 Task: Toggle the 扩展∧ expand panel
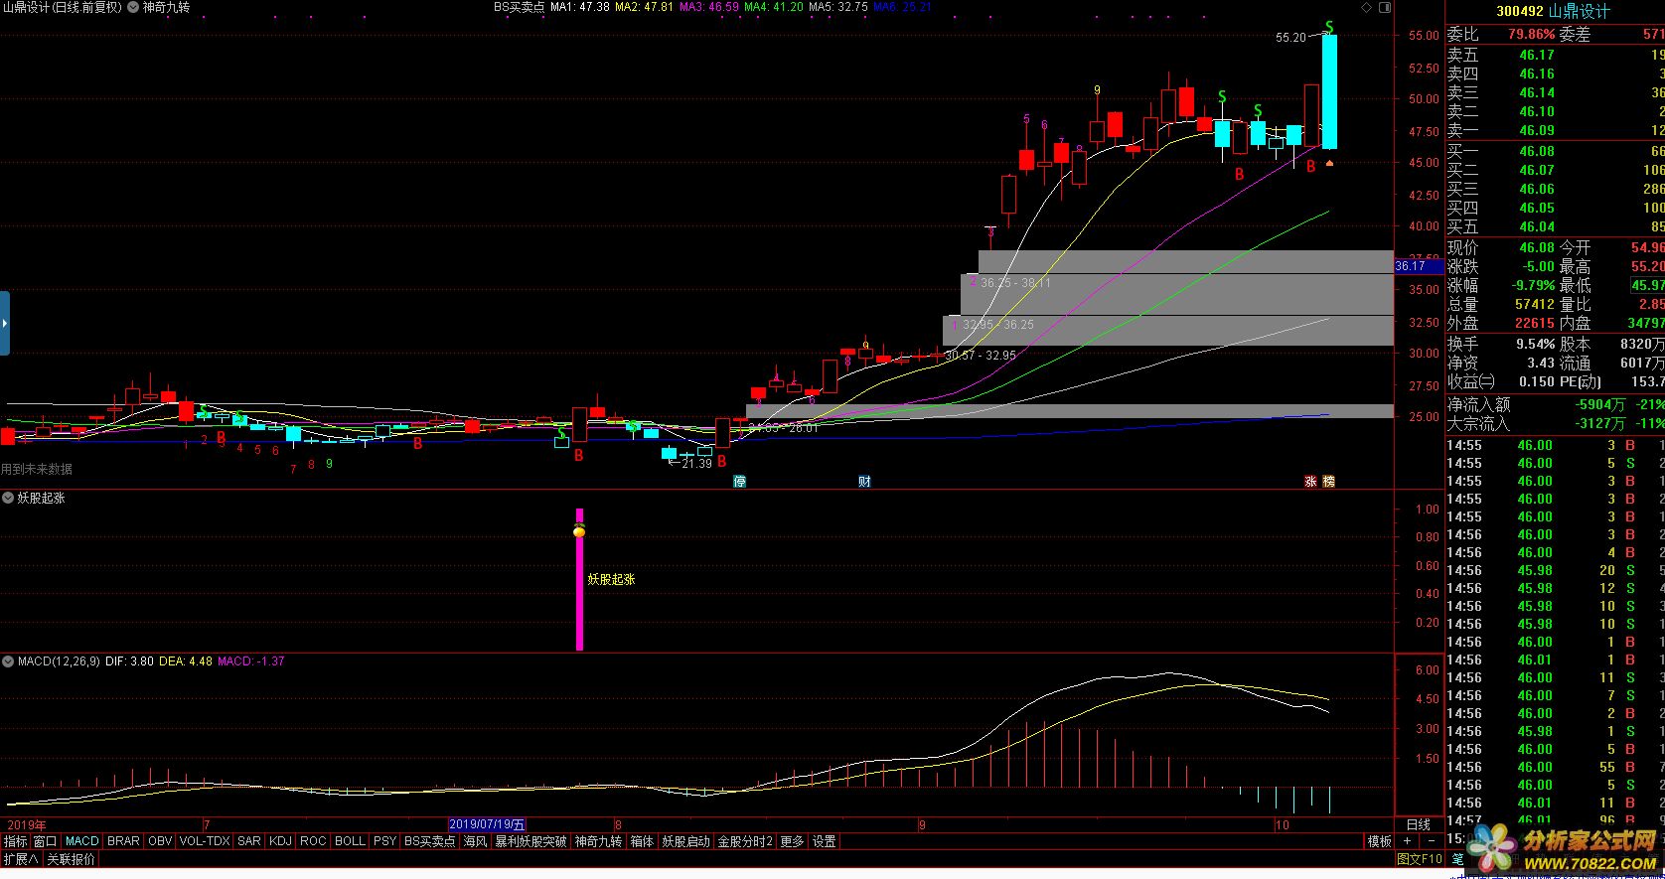click(x=20, y=859)
